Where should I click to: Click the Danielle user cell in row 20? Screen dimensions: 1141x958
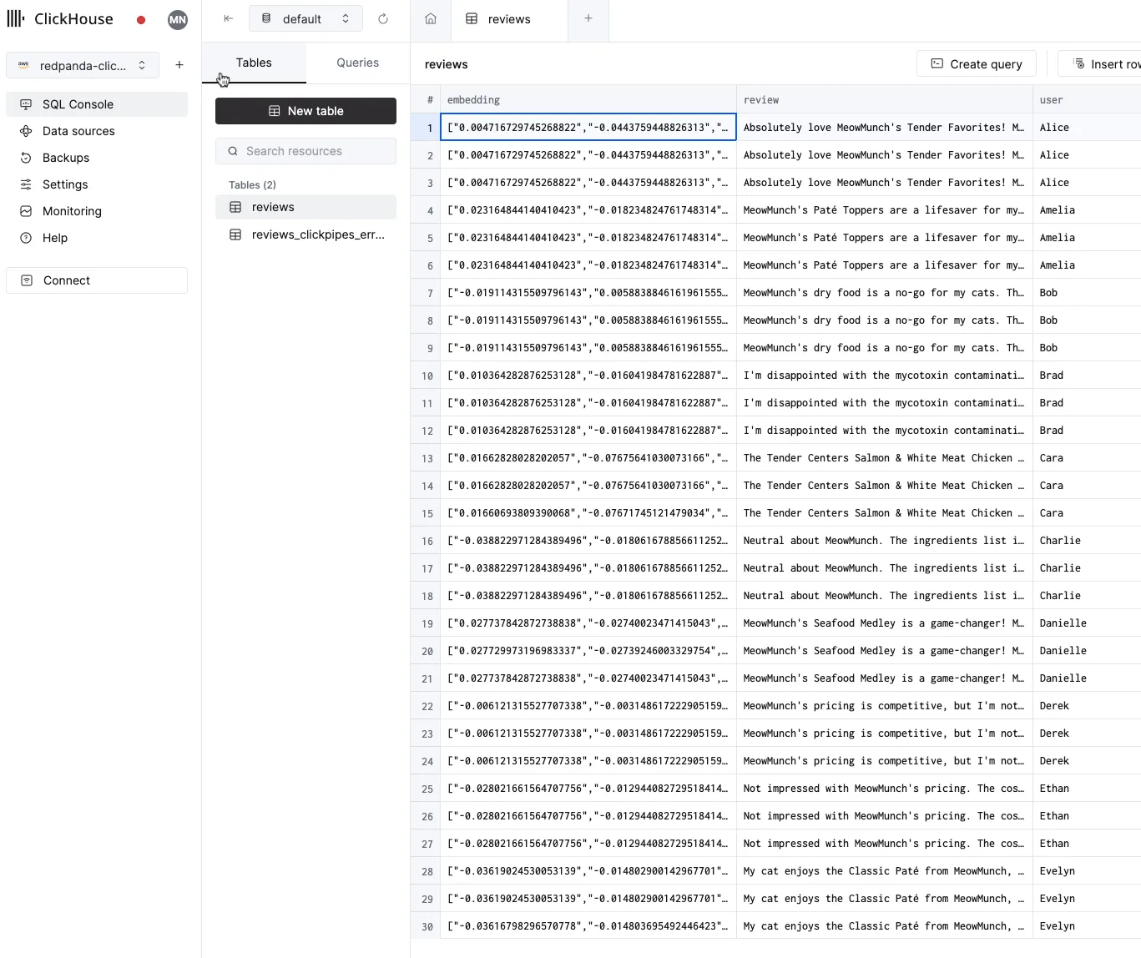click(1087, 651)
